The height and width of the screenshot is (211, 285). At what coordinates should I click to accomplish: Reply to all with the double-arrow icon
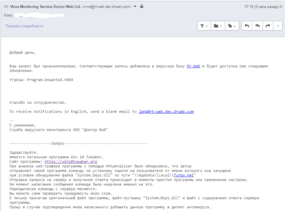pyautogui.click(x=257, y=26)
